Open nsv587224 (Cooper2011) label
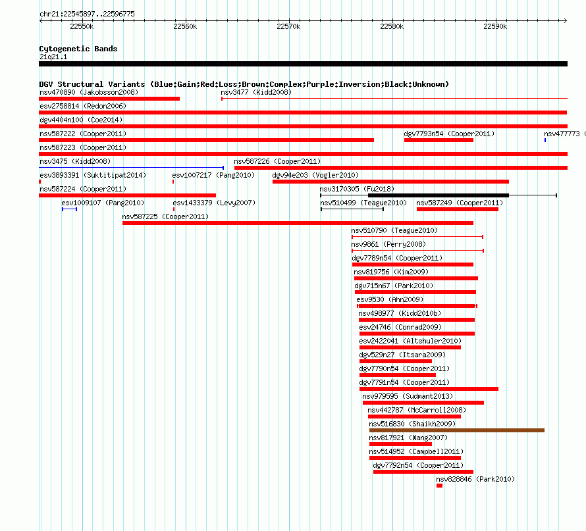This screenshot has height=531, width=586. point(83,189)
